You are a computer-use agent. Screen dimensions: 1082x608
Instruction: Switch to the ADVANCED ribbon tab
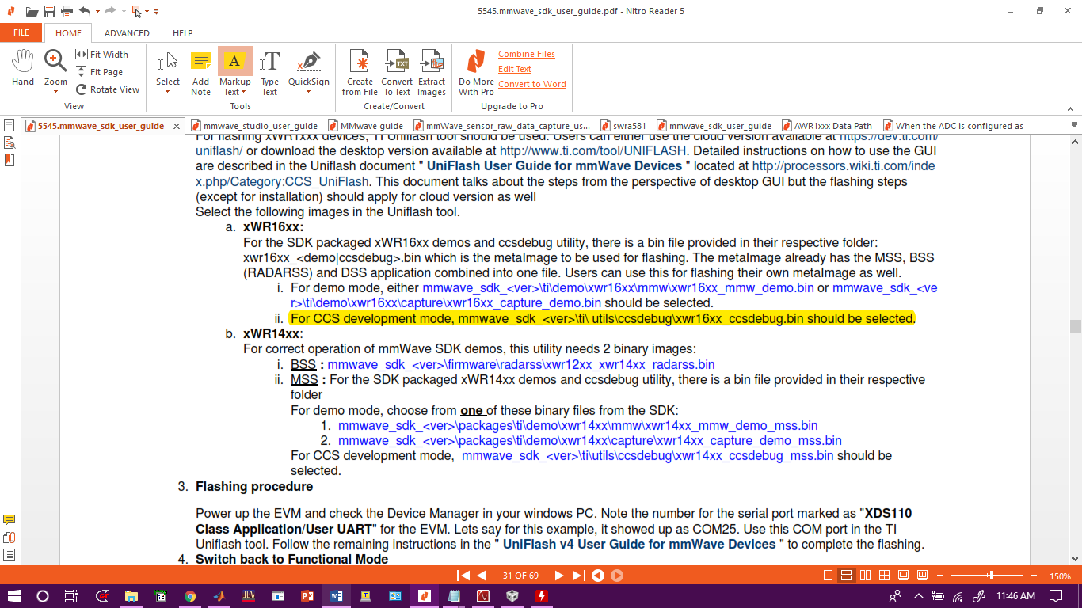[x=127, y=33]
